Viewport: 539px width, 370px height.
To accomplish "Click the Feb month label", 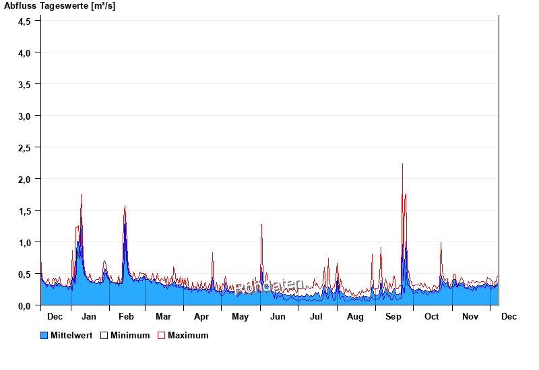I will [126, 317].
